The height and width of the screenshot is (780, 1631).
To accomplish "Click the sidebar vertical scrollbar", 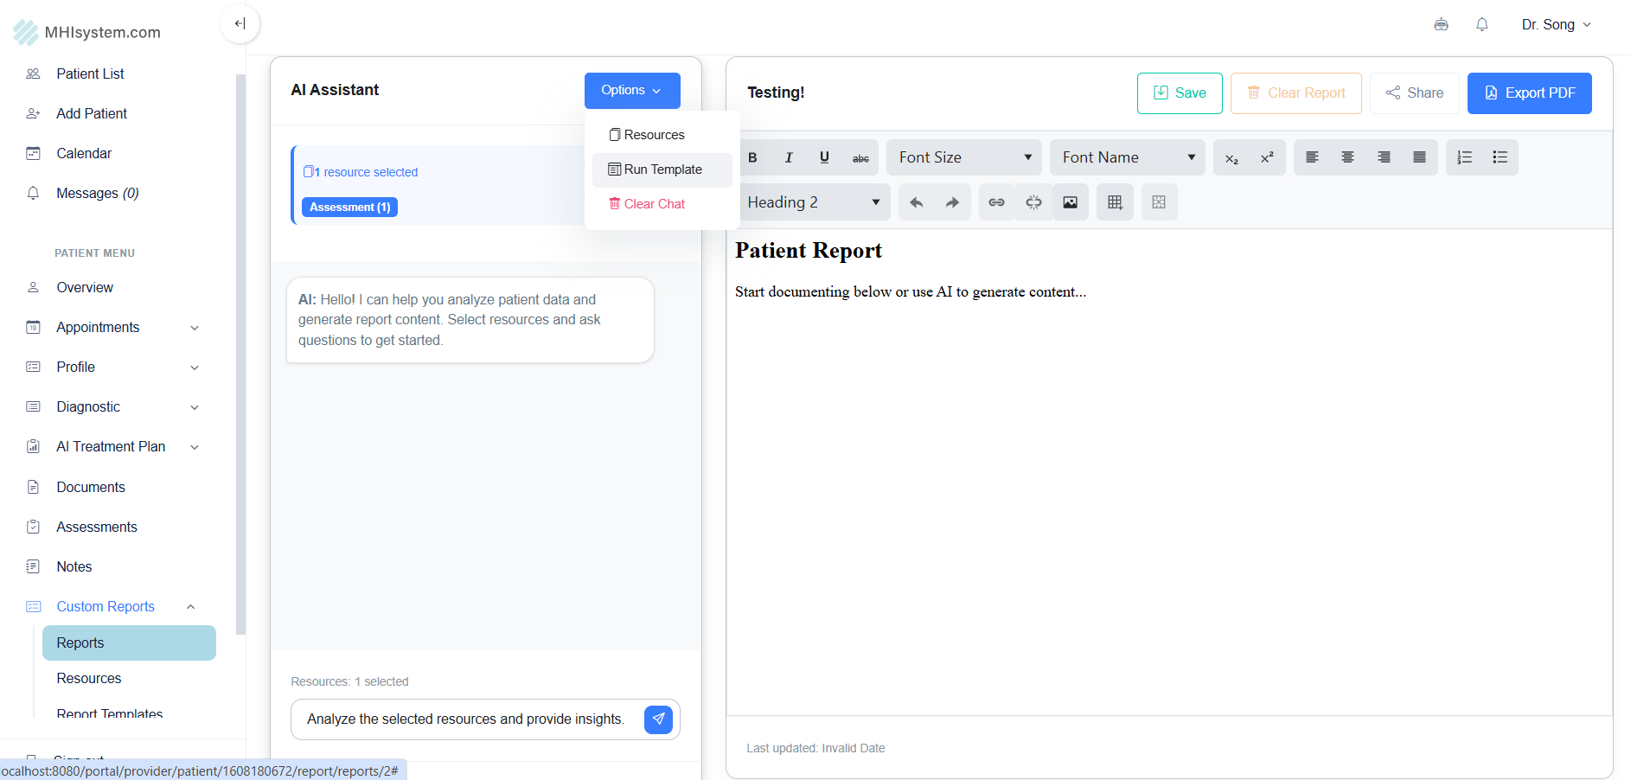I will coord(240,346).
